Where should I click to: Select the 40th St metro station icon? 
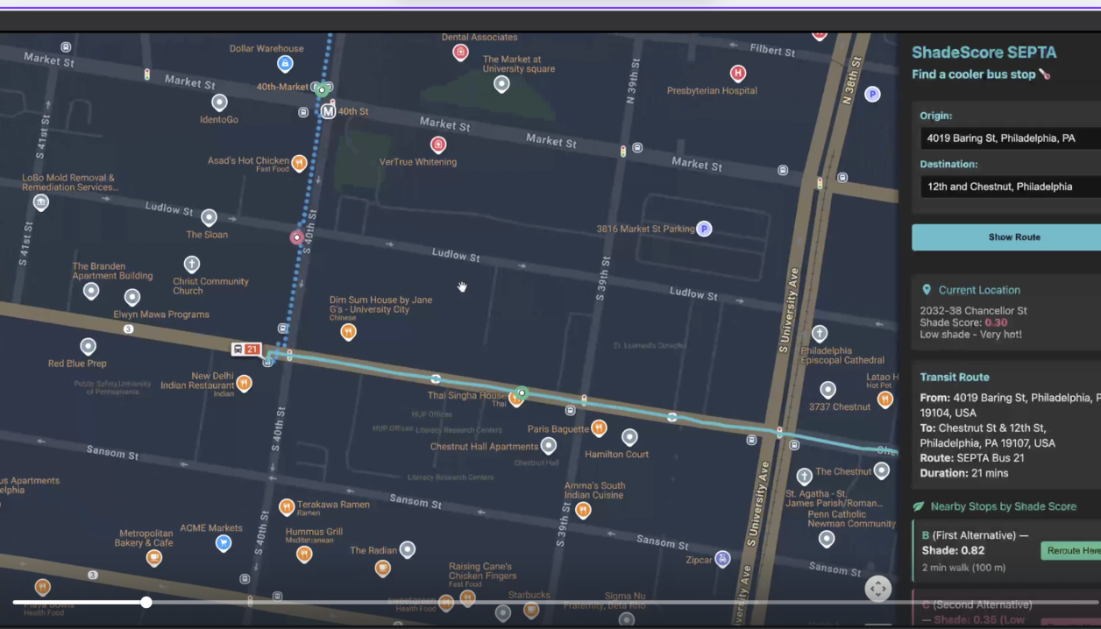328,112
